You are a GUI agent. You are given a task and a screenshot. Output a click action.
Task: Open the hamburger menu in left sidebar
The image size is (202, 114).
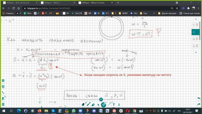click(x=3, y=104)
